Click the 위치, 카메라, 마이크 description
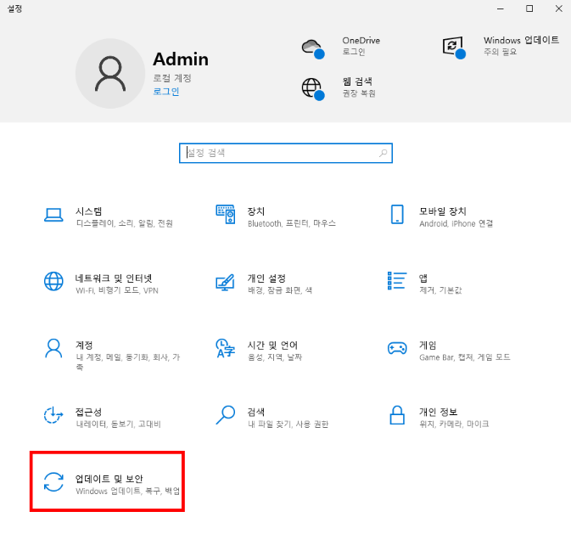The width and height of the screenshot is (571, 534). click(454, 424)
